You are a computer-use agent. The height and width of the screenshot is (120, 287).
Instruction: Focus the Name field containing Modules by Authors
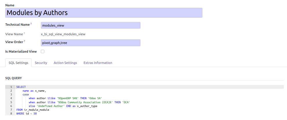(104, 13)
